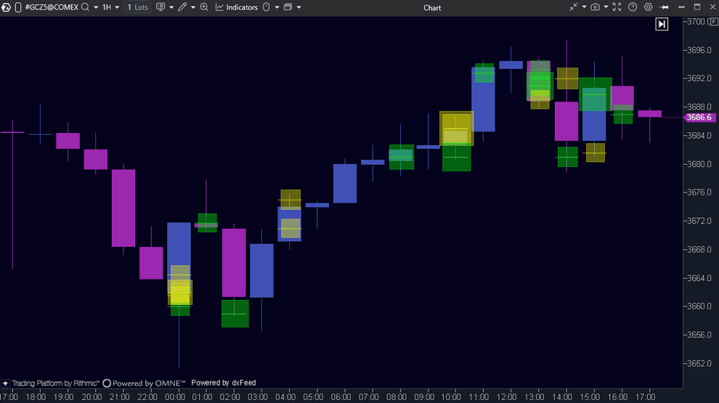Click the symbol search magnifier icon

click(86, 7)
